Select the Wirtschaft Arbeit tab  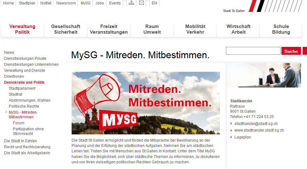(238, 29)
